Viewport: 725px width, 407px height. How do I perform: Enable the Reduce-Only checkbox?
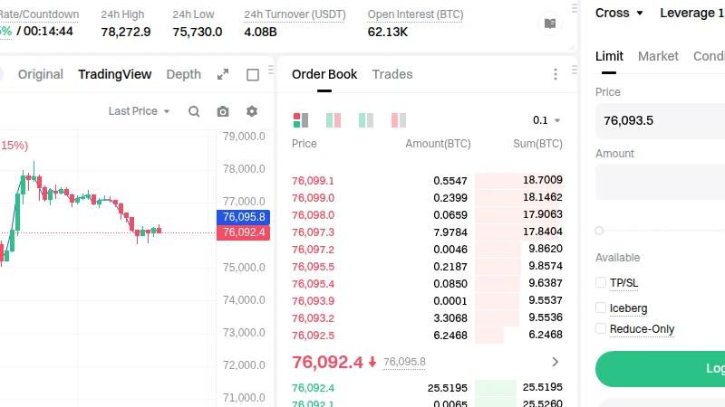601,328
